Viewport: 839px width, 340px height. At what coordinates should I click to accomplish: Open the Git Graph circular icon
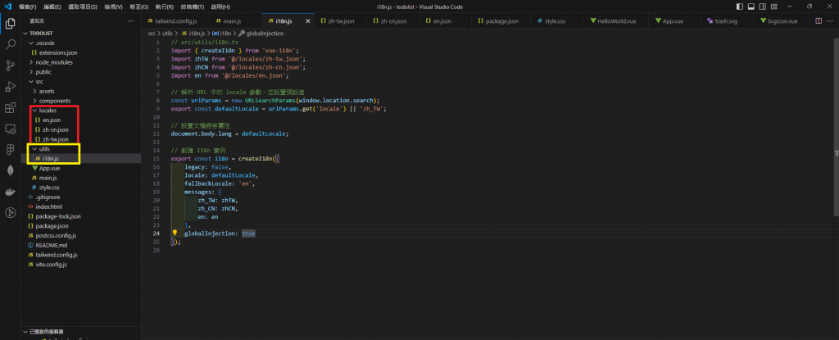point(10,212)
